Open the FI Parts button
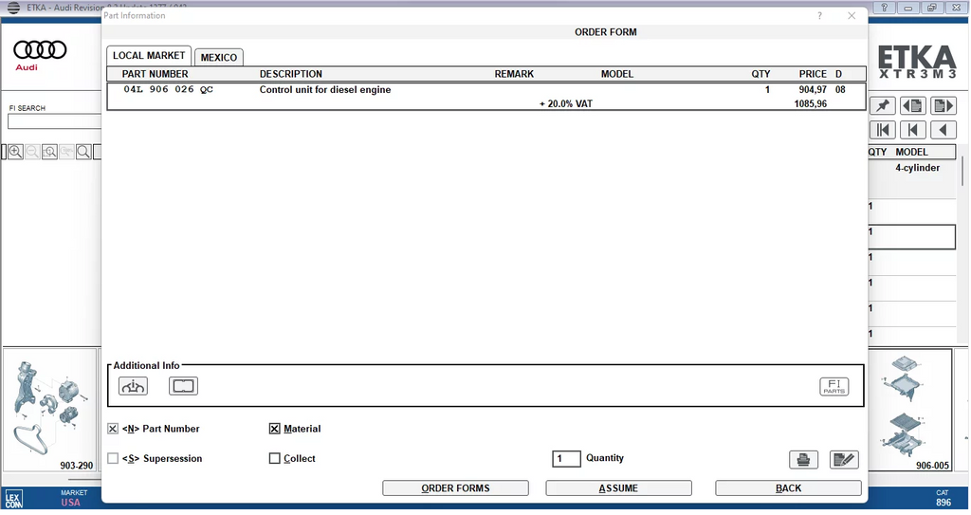This screenshot has width=971, height=515. pyautogui.click(x=834, y=386)
